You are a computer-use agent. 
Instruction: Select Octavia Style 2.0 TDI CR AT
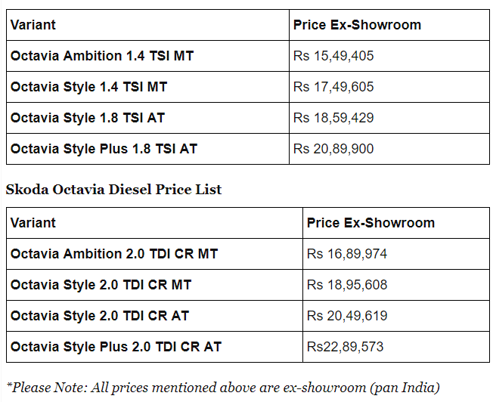pyautogui.click(x=100, y=316)
